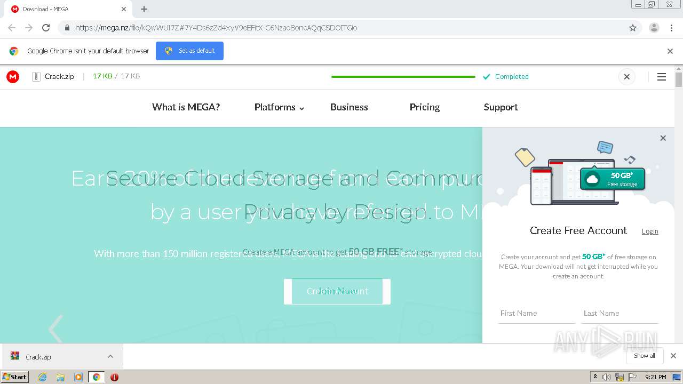Focus the Last Name input field

point(620,314)
